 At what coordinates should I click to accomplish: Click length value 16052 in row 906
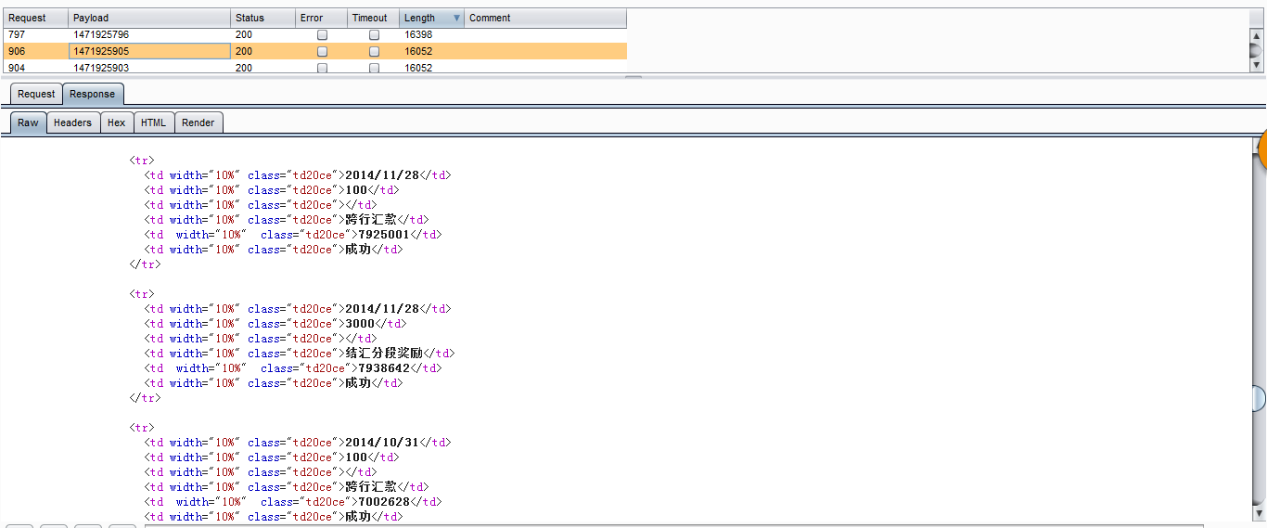click(418, 51)
